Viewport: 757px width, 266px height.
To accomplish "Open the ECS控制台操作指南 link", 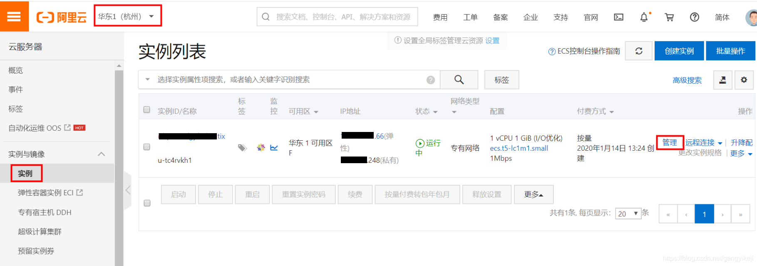I will coord(584,51).
